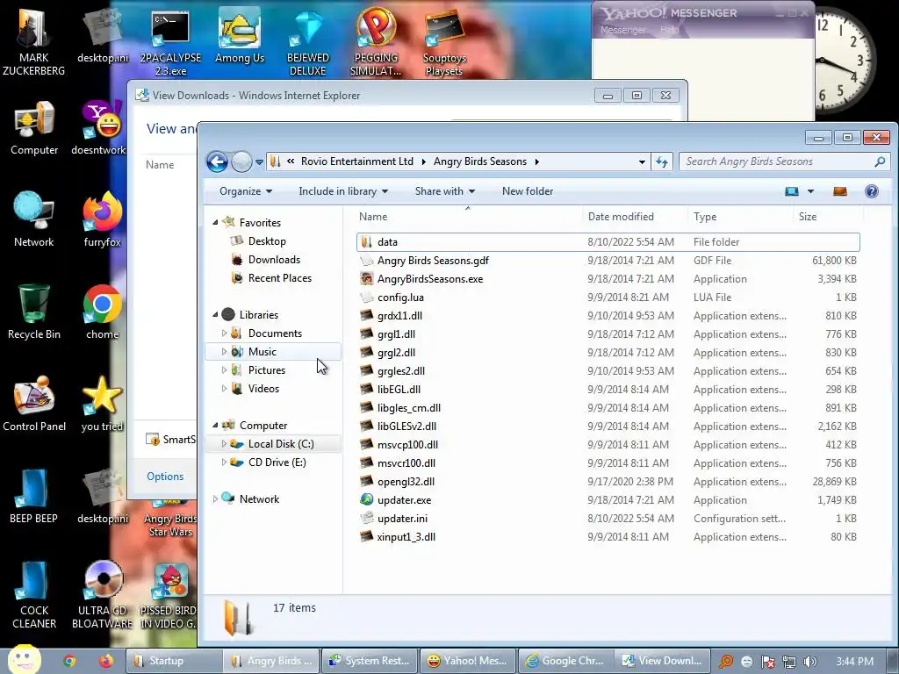Select the Among Us desktop shortcut
This screenshot has height=674, width=899.
pyautogui.click(x=239, y=36)
